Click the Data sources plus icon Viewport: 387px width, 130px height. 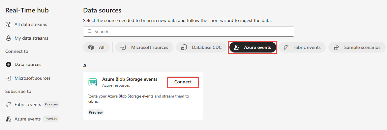(x=9, y=64)
